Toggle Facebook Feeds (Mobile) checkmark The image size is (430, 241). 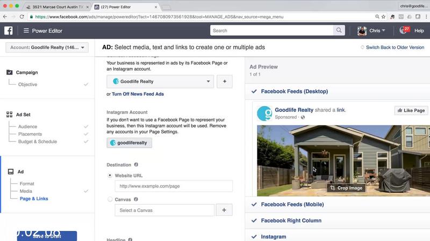[254, 205]
